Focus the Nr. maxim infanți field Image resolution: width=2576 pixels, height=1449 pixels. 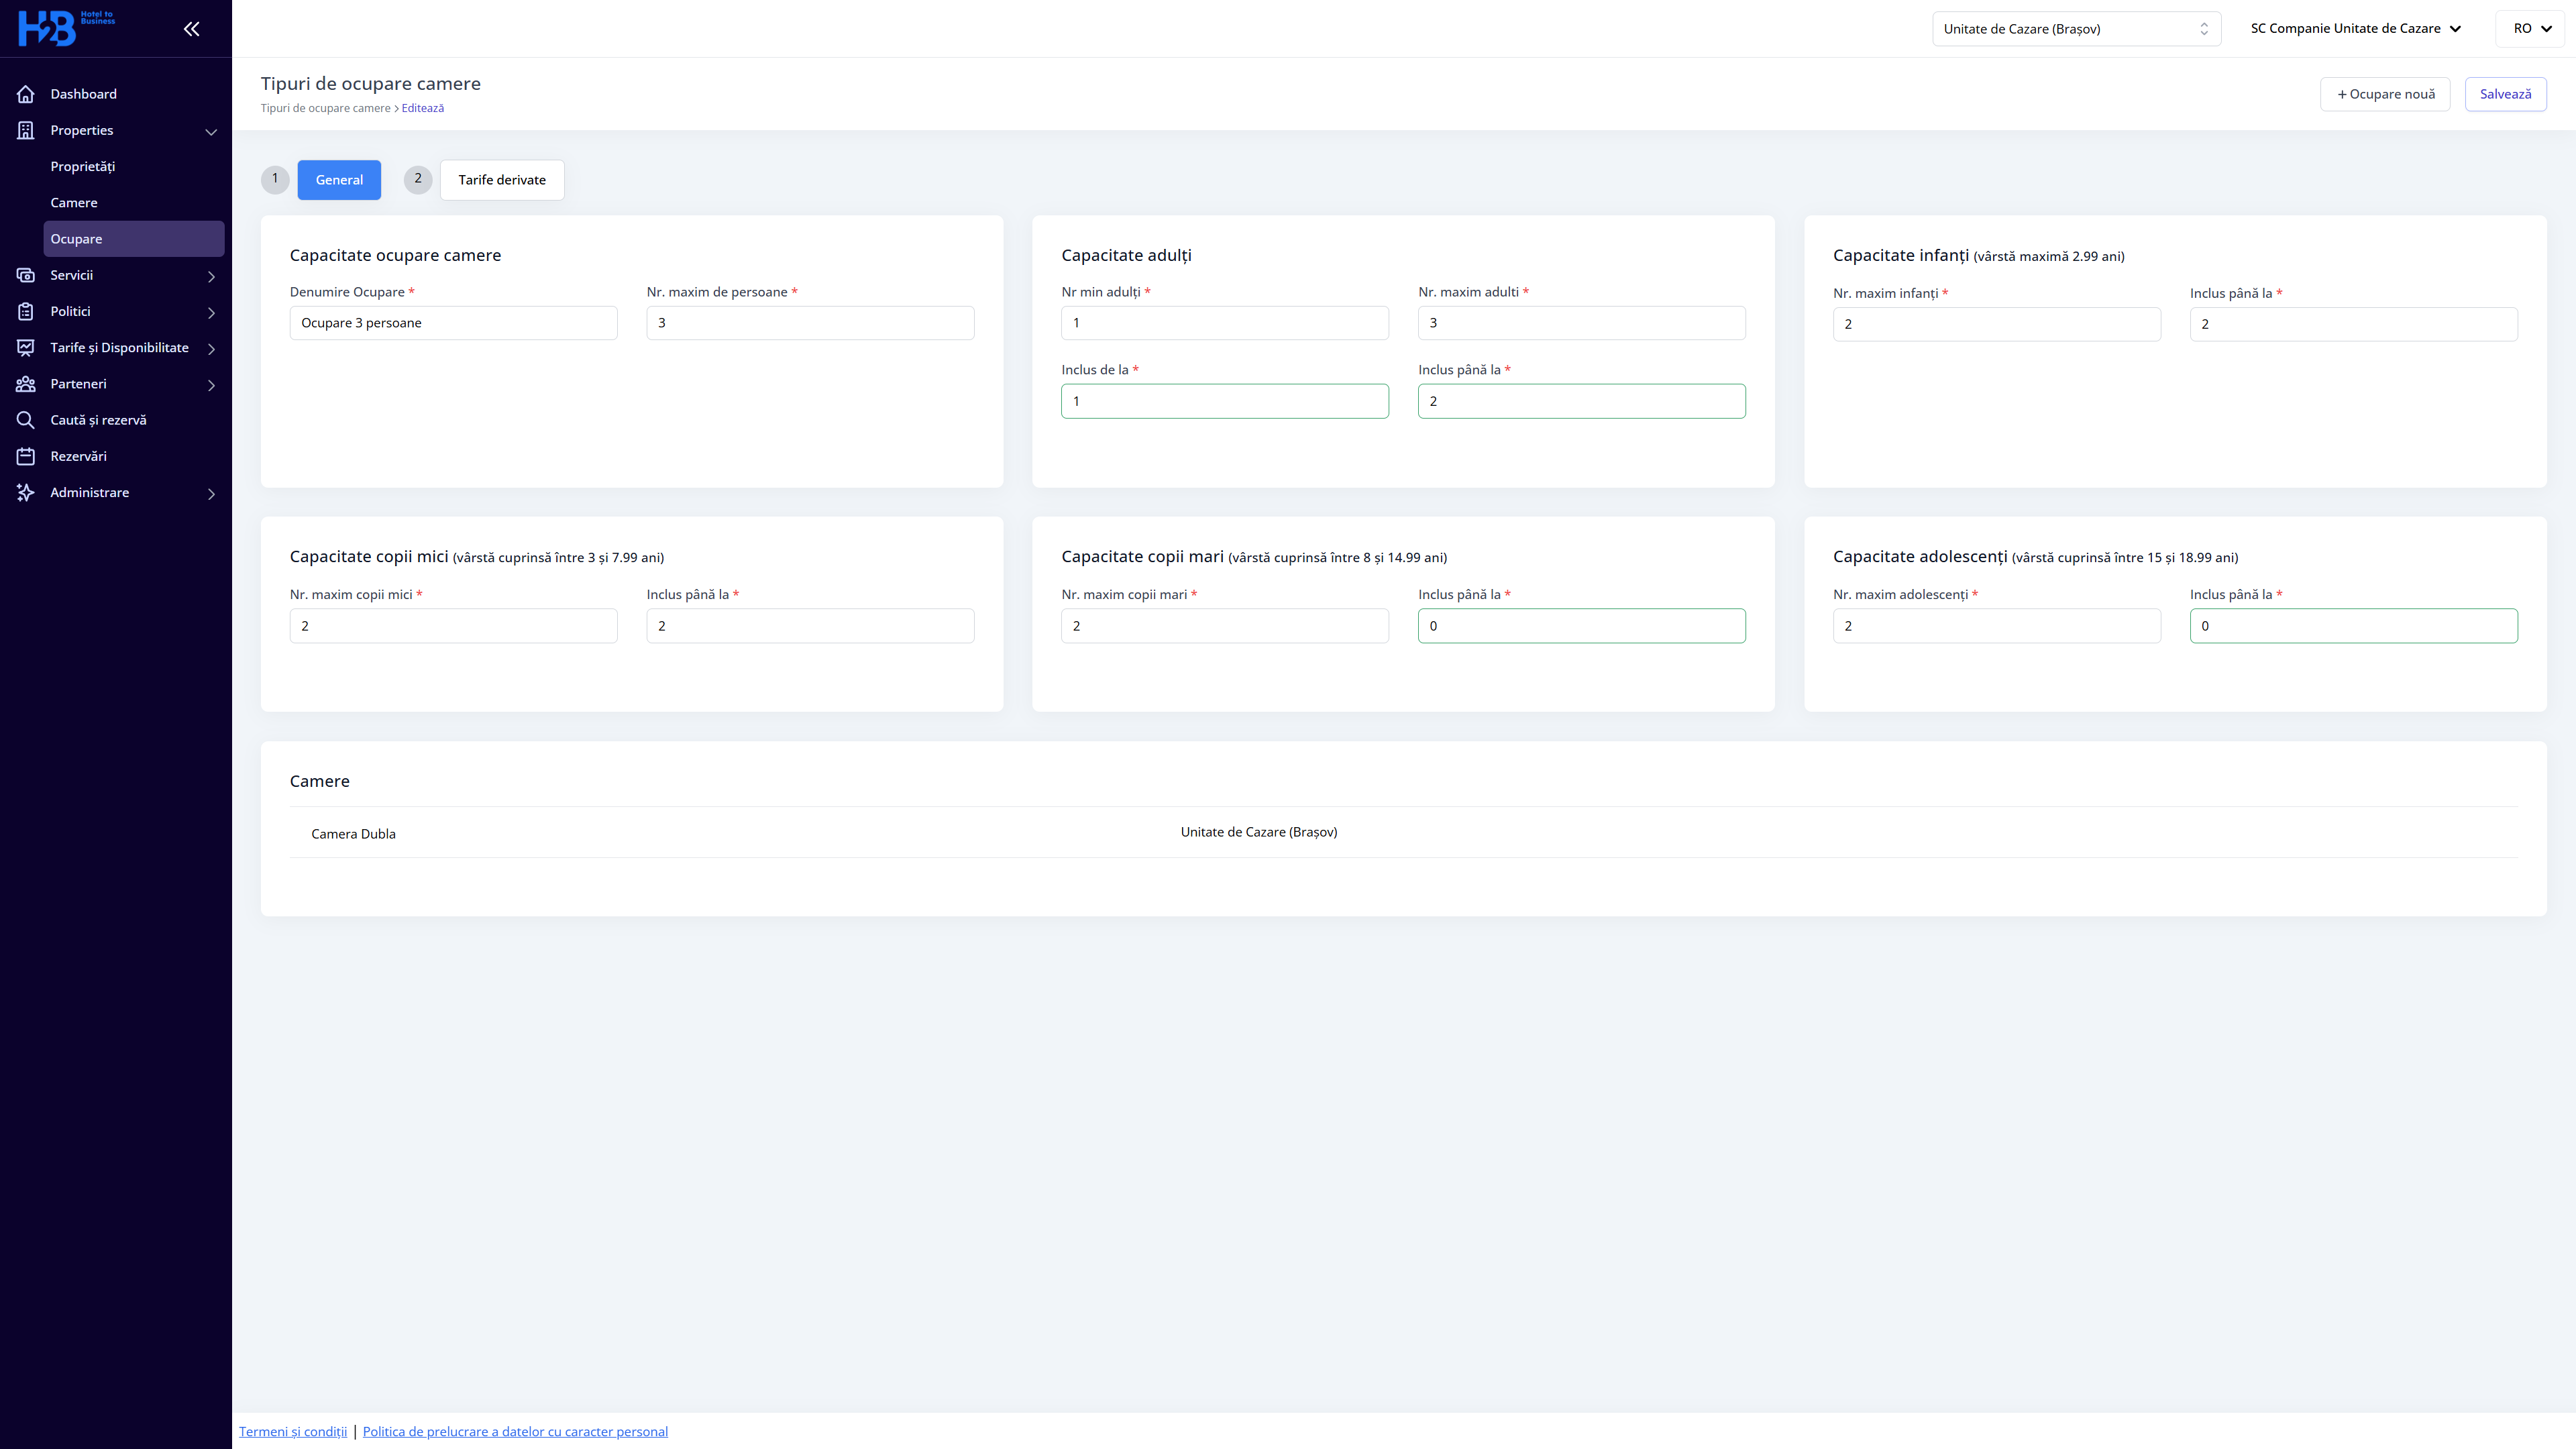1997,324
